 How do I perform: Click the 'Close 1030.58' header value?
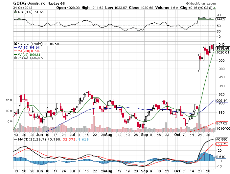click(x=141, y=8)
